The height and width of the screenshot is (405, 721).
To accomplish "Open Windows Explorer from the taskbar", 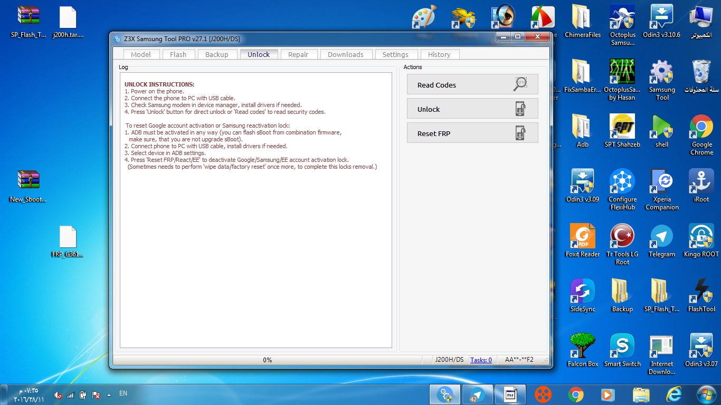I will click(641, 394).
